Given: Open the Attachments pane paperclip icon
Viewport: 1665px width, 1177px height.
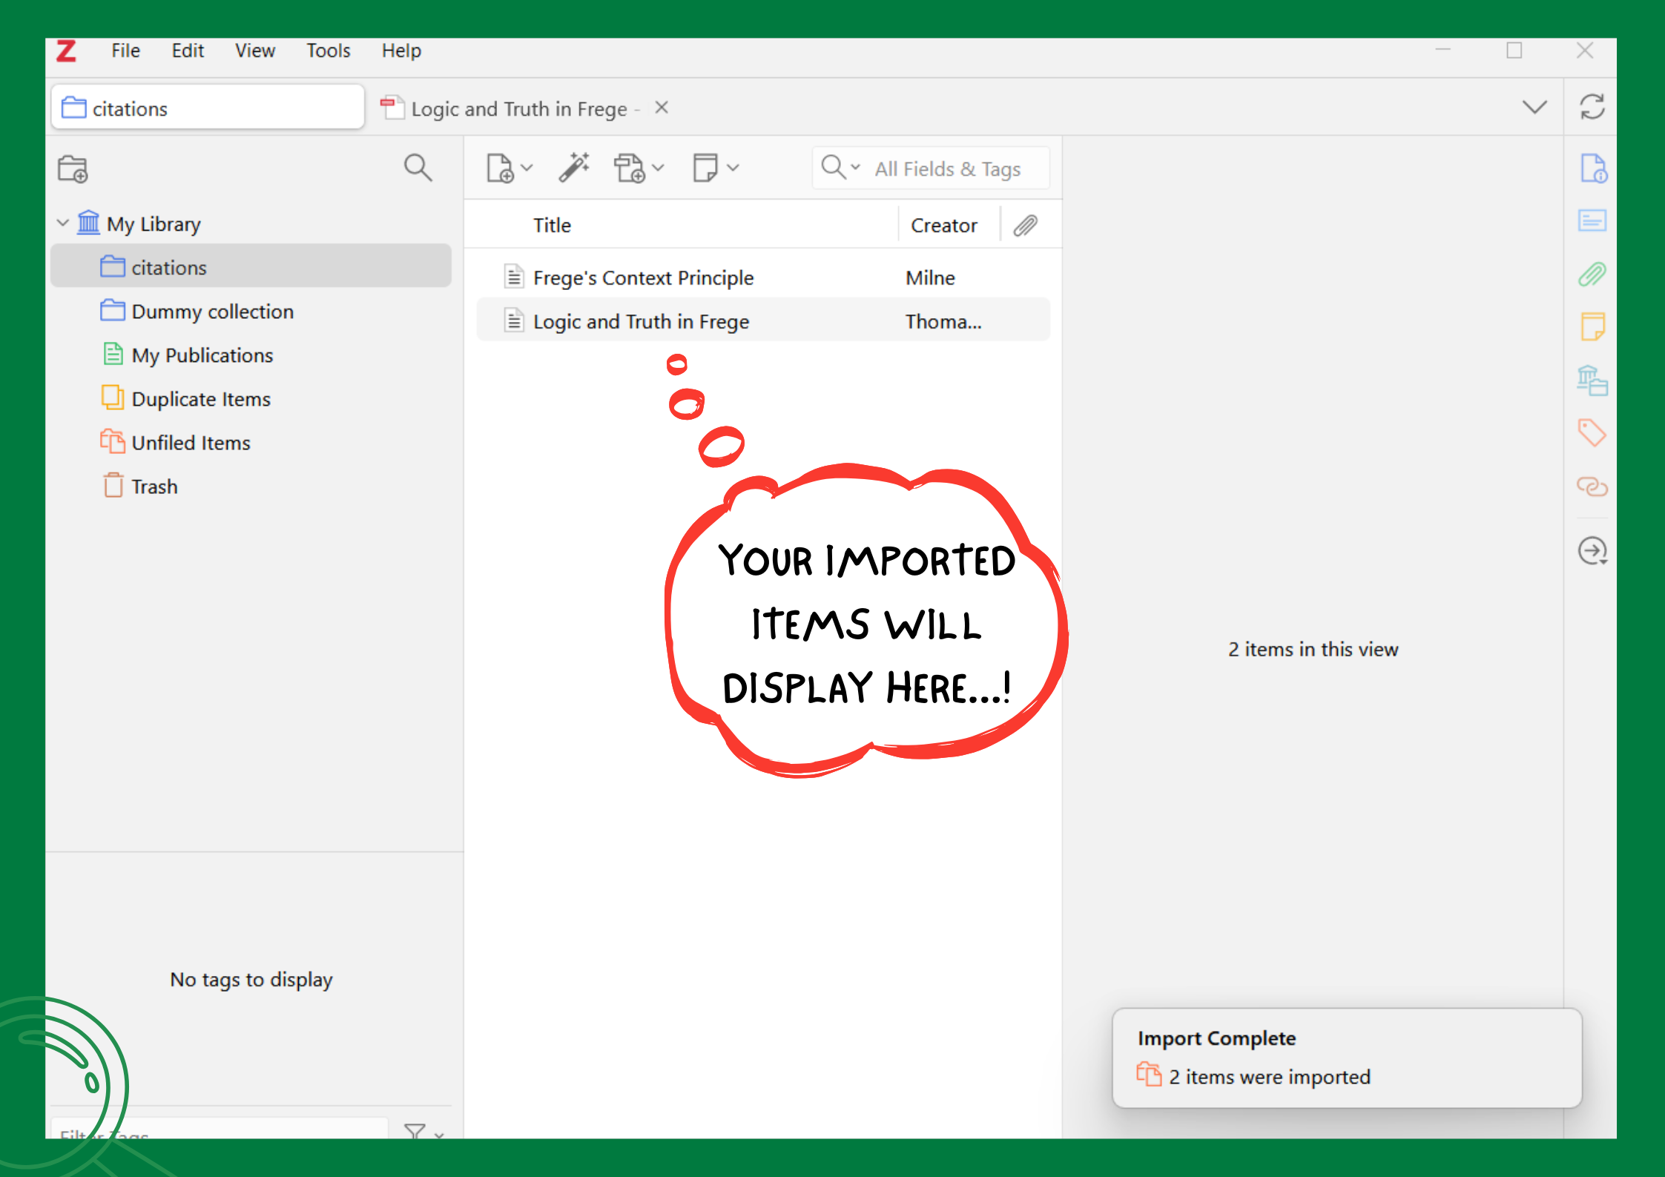Looking at the screenshot, I should pyautogui.click(x=1592, y=274).
